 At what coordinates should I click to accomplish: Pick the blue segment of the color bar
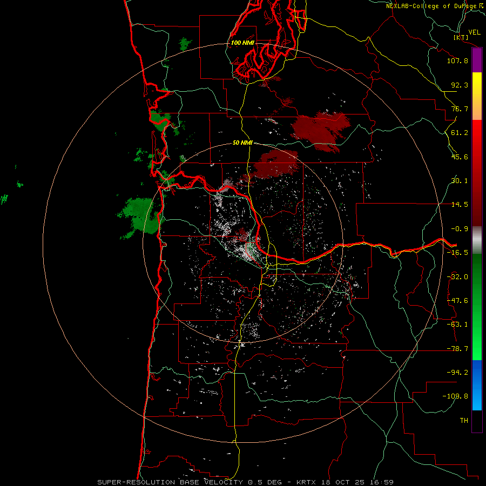[x=477, y=385]
